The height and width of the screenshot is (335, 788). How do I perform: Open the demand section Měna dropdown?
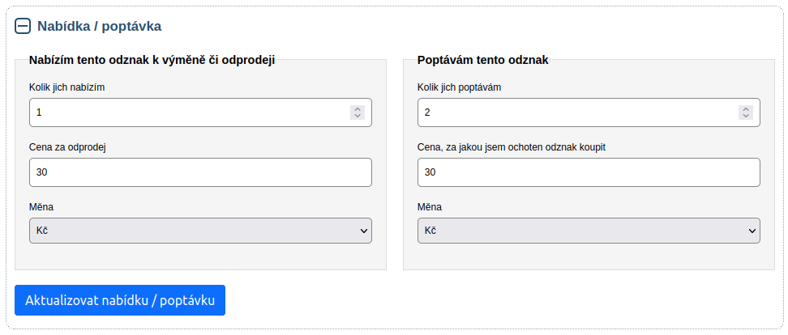click(x=589, y=231)
